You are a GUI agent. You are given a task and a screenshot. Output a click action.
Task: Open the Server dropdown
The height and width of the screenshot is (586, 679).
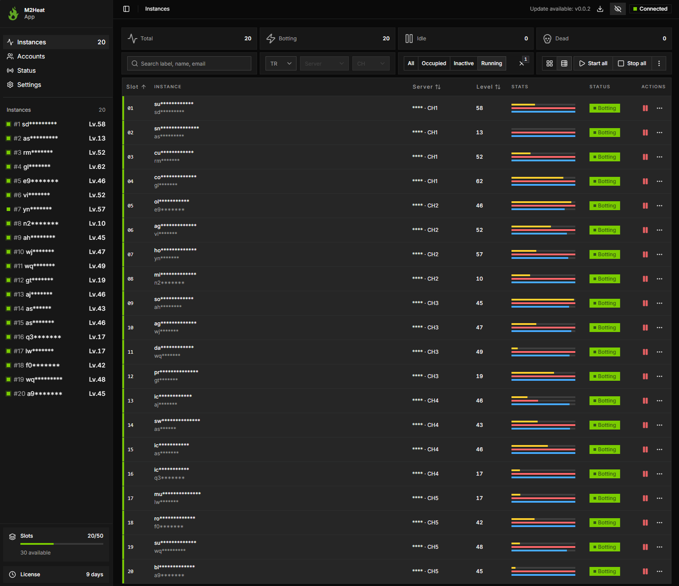tap(324, 63)
